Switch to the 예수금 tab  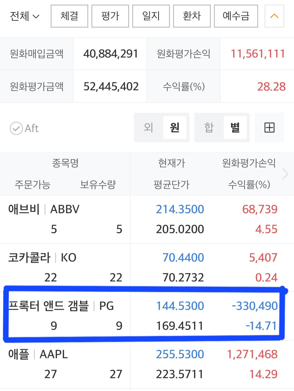click(236, 16)
